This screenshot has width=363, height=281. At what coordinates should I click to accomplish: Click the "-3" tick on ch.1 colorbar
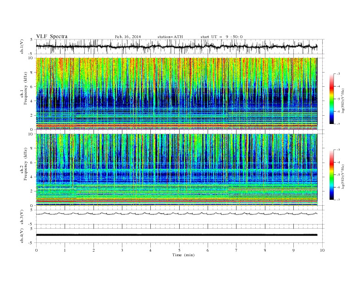coord(338,74)
